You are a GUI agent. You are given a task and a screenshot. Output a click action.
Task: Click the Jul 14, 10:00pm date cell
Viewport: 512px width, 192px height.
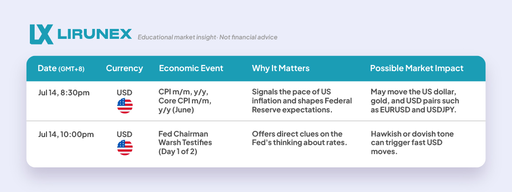66,134
